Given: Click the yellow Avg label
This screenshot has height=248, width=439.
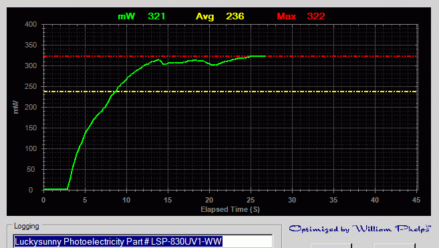Looking at the screenshot, I should coord(204,17).
